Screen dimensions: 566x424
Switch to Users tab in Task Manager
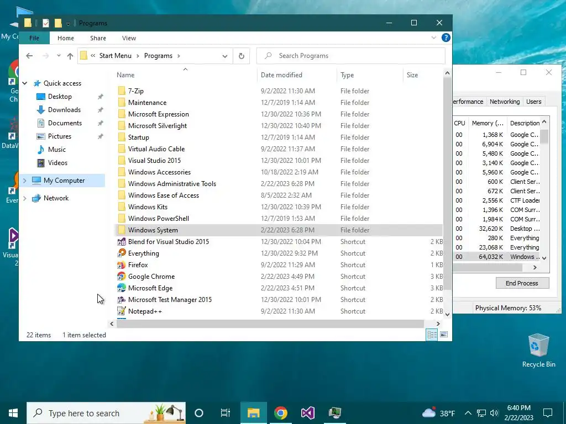533,102
